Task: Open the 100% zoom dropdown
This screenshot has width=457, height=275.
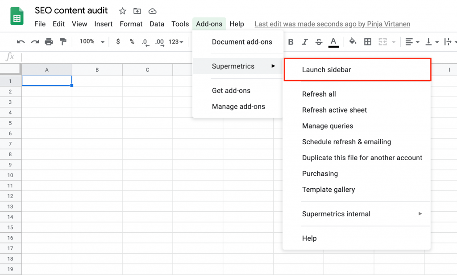Action: coord(91,42)
